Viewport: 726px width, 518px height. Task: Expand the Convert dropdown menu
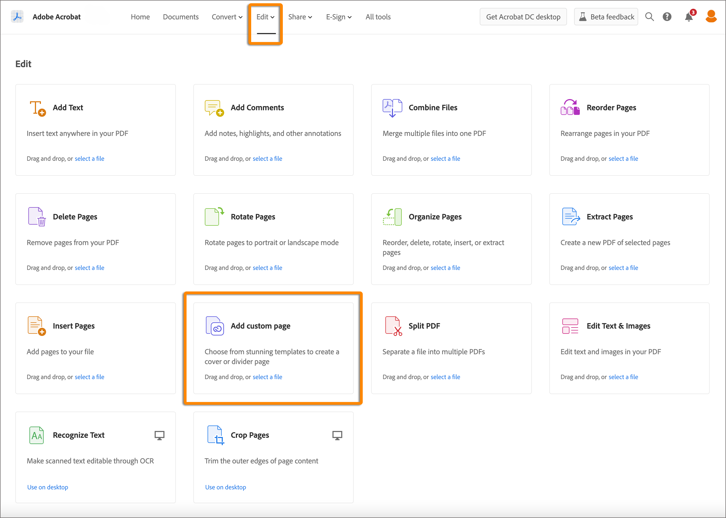(227, 17)
